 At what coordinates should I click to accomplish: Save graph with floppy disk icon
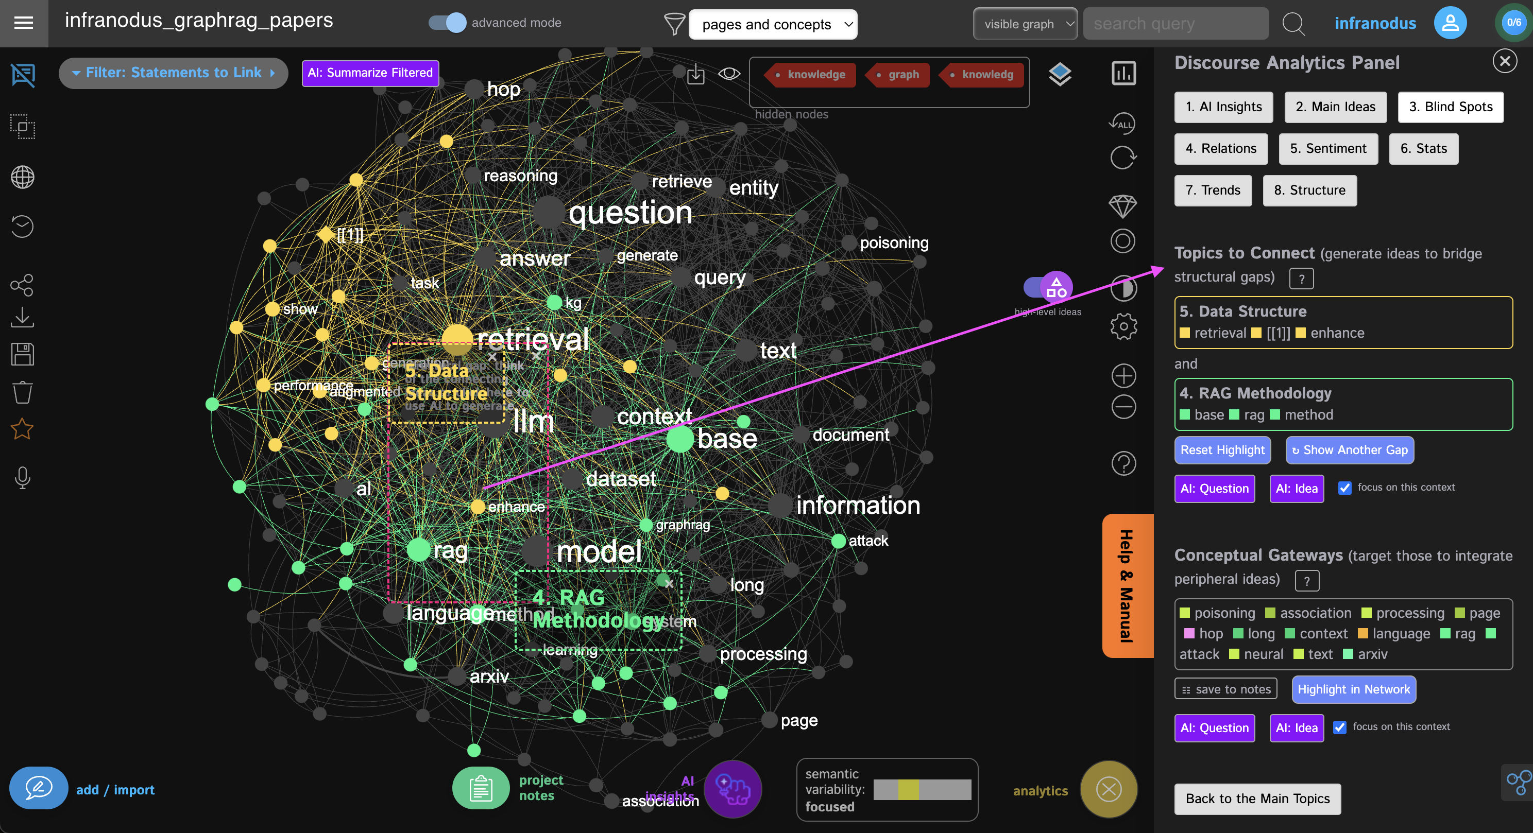tap(23, 354)
